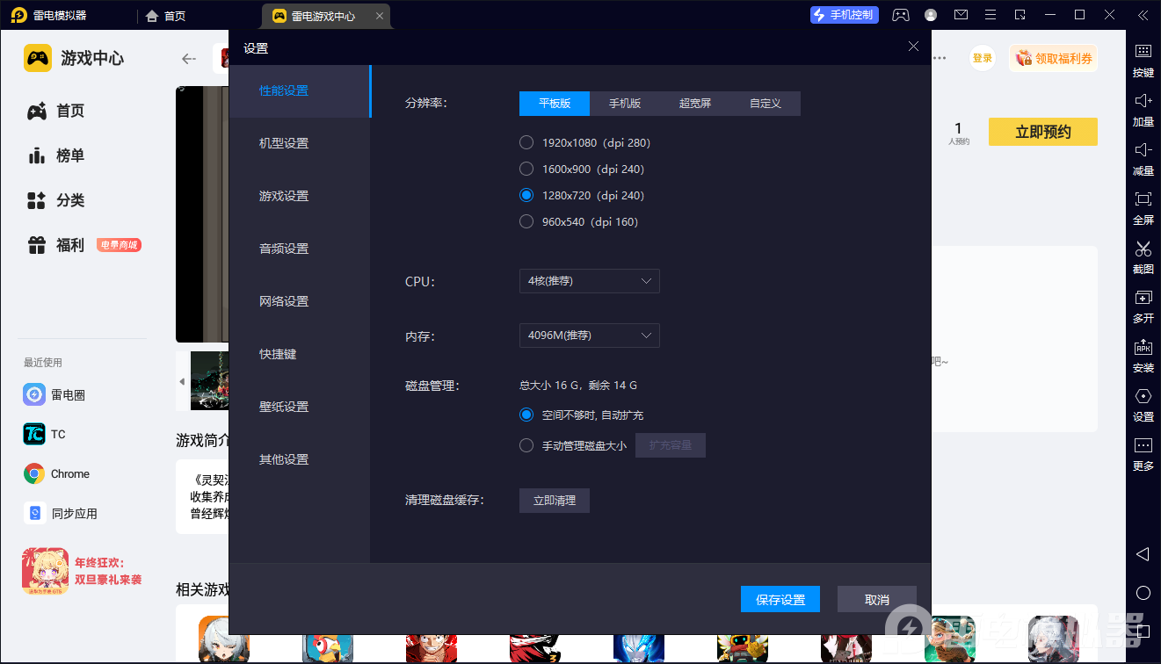Tap the Android recent apps square button
The image size is (1161, 664).
1143,631
